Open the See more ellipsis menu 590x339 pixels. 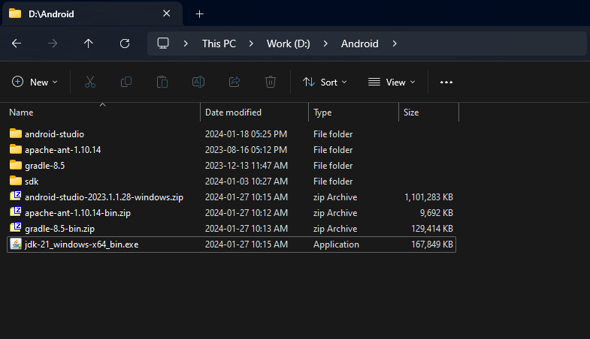446,82
